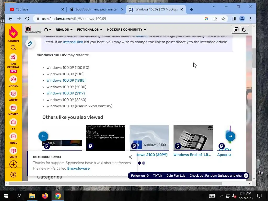Screen dimensions: 268x201
Task: Toggle Chrome side panel icon
Action: point(234,19)
